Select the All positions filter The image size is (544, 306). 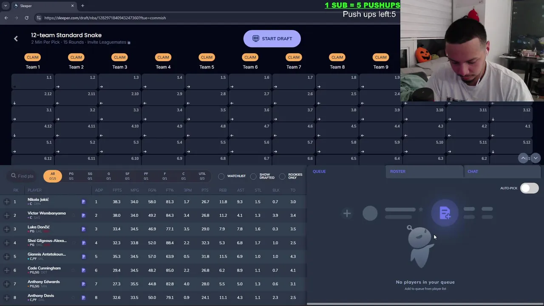coord(53,176)
